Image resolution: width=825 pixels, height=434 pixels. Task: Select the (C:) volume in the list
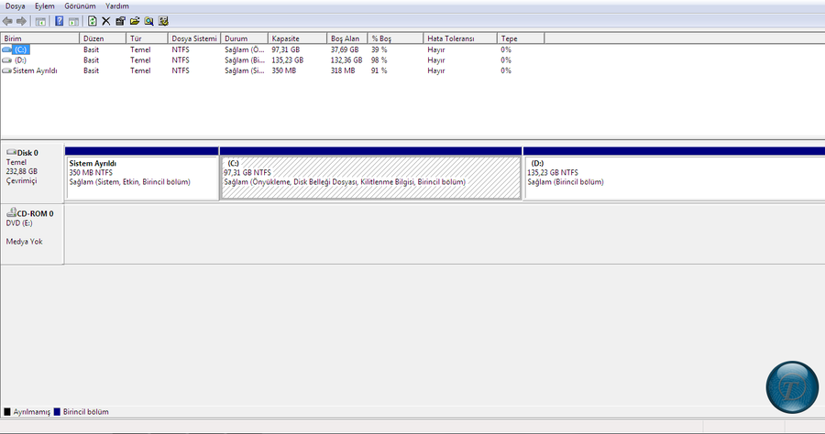(x=21, y=49)
